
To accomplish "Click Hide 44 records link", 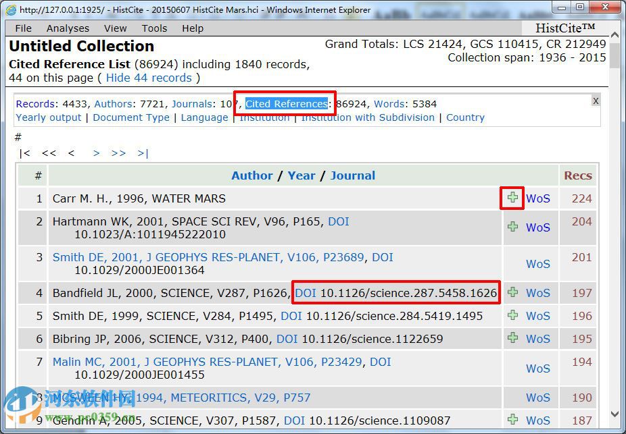I will pyautogui.click(x=149, y=78).
